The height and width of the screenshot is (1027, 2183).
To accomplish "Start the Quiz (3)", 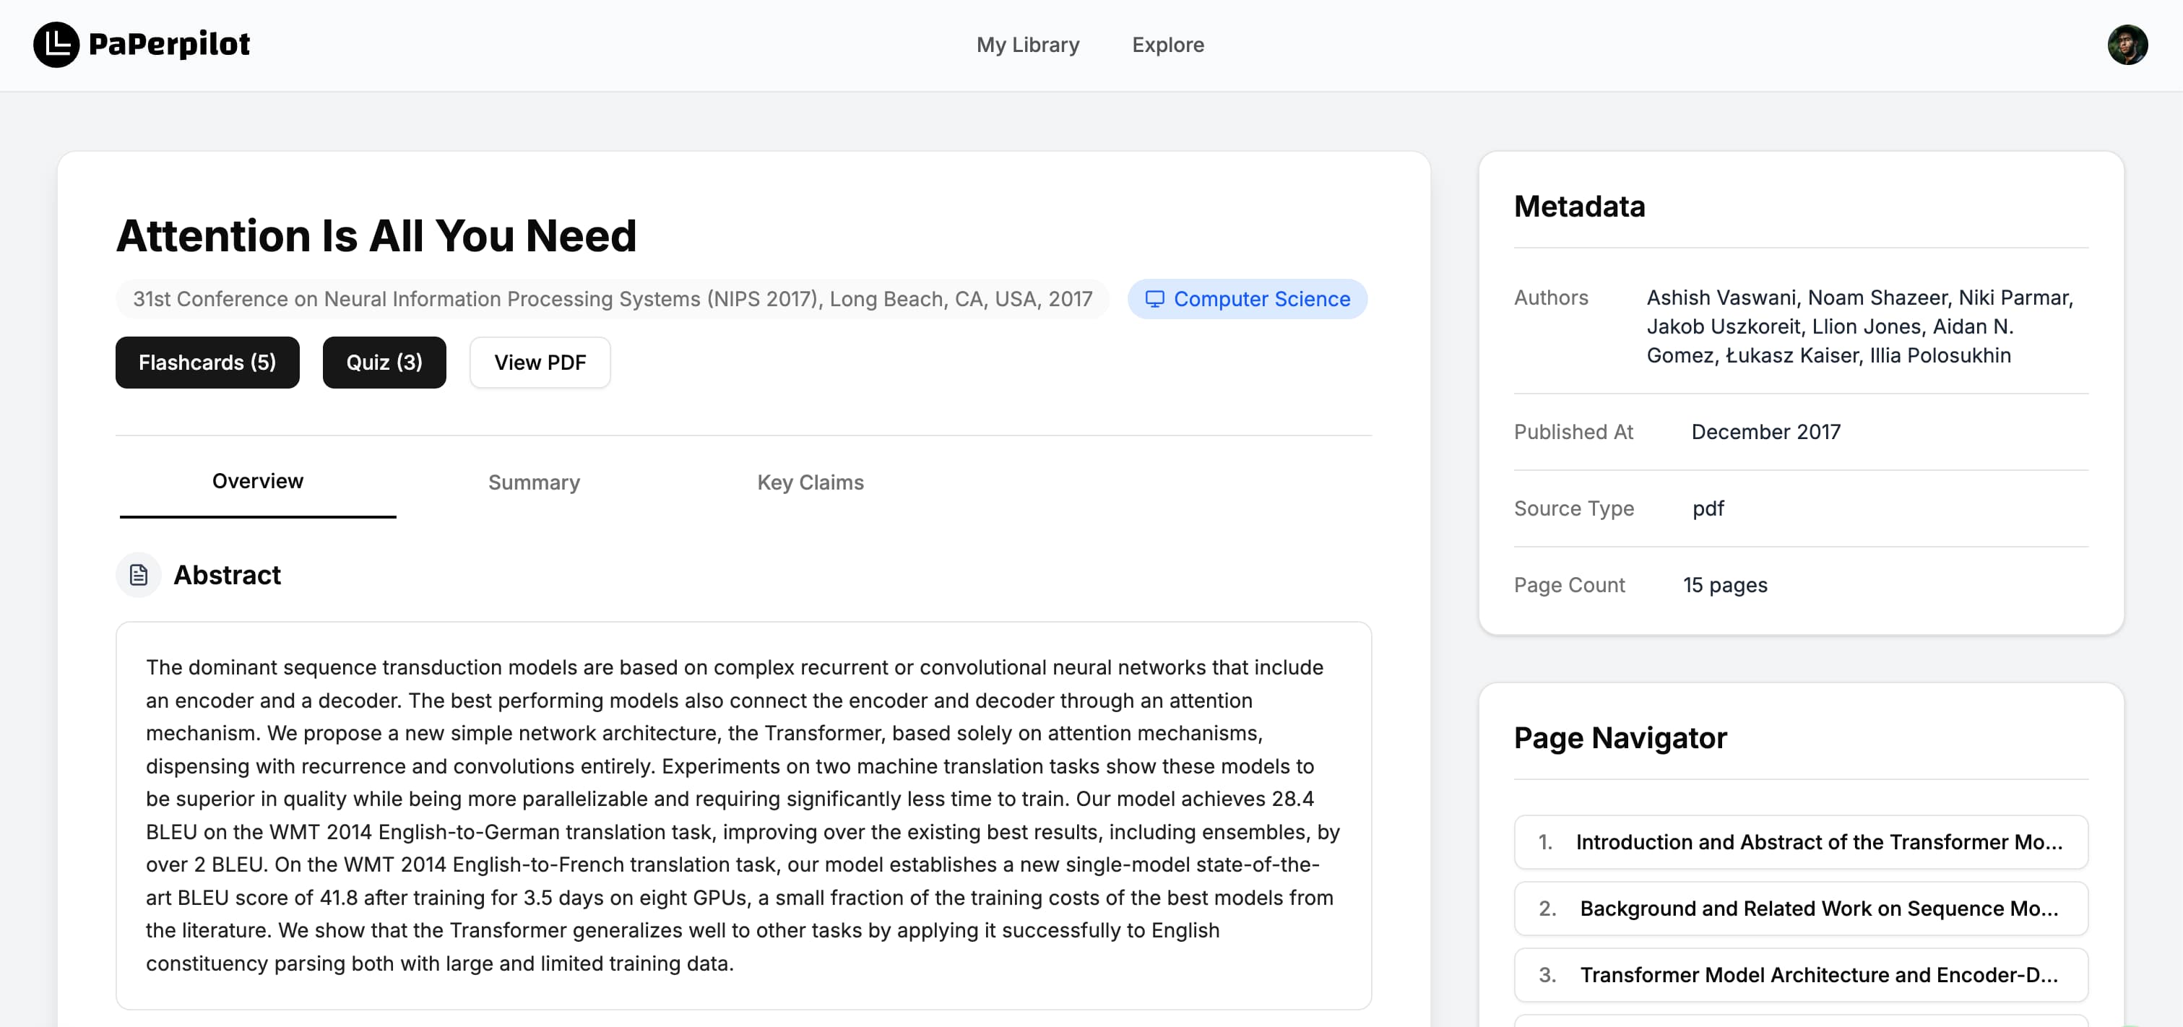I will click(x=384, y=362).
